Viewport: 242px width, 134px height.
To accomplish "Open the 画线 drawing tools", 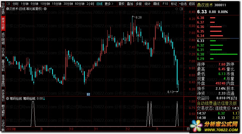I will tap(156, 4).
